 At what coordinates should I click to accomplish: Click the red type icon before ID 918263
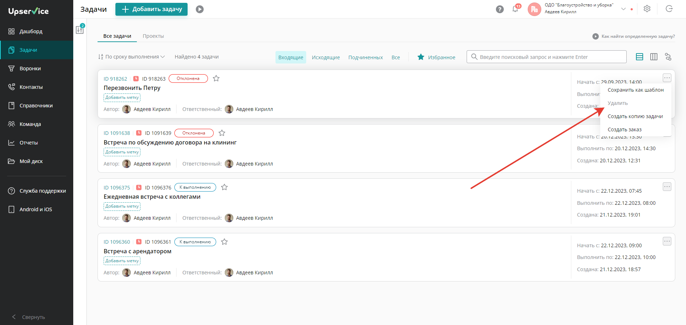(x=136, y=78)
